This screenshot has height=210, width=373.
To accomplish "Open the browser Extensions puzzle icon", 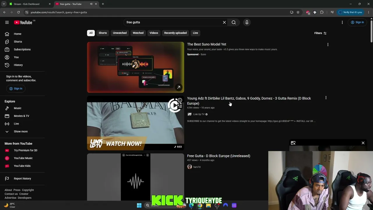I will coord(322,12).
